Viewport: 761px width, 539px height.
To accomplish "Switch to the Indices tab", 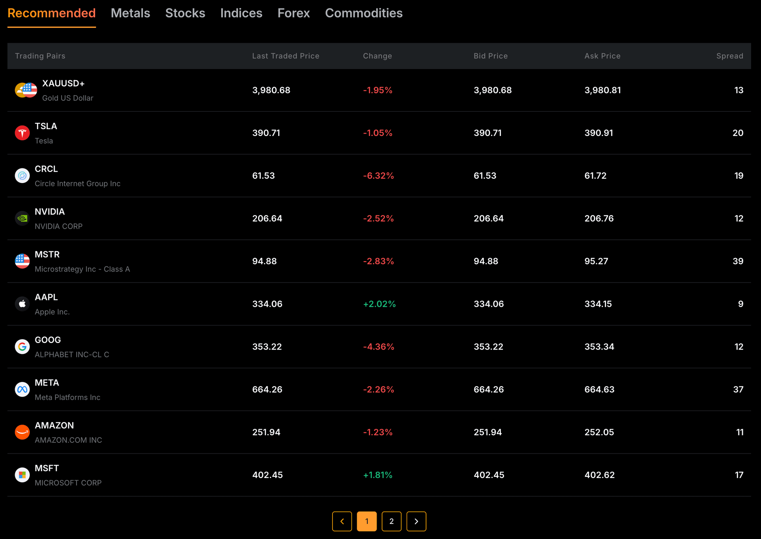I will pos(241,13).
